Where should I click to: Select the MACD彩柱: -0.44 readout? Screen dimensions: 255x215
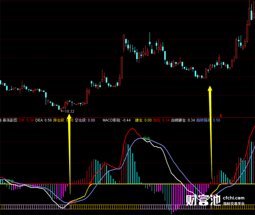(x=116, y=120)
